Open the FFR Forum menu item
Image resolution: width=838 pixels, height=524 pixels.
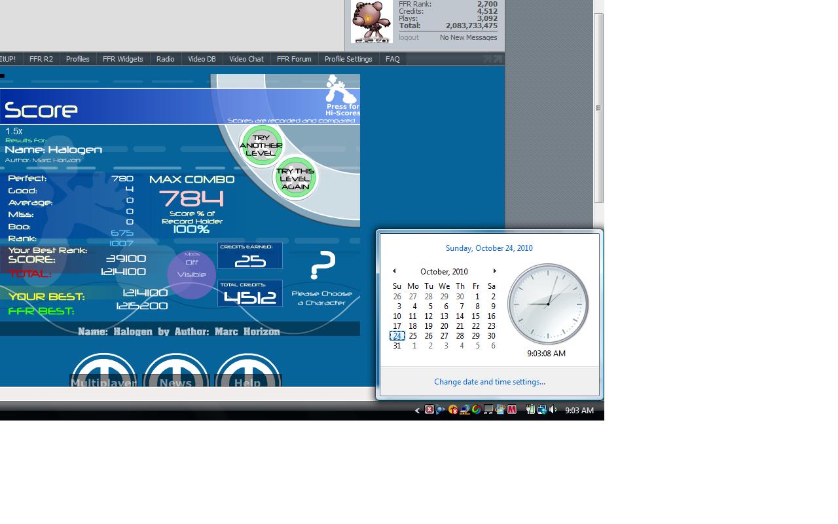point(294,59)
